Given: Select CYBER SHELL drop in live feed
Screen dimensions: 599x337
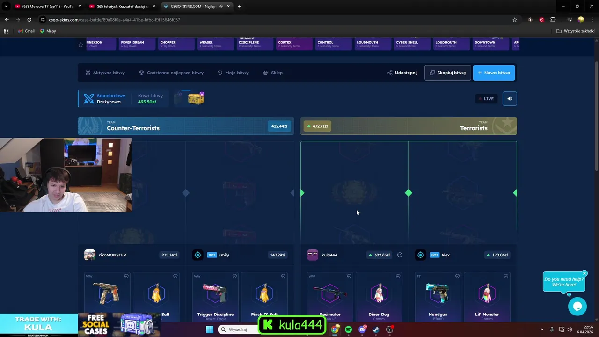Looking at the screenshot, I should click(411, 44).
